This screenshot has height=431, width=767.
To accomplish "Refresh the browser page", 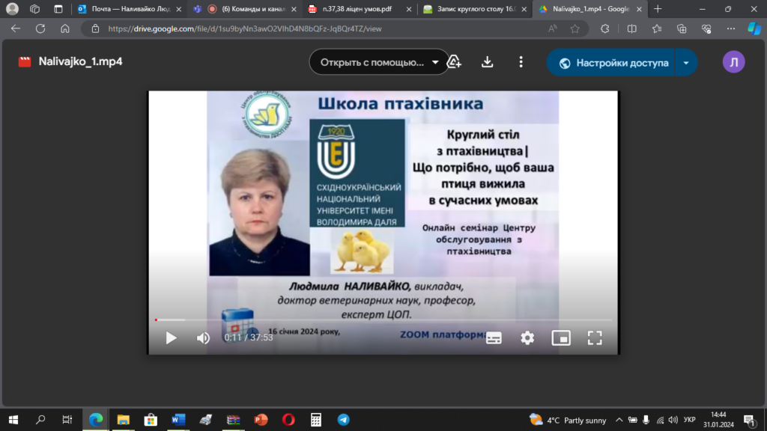I will pos(40,28).
